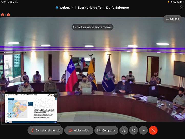The width and height of the screenshot is (185, 139).
Task: Expand the shared presentation thumbnail
Action: 56,95
